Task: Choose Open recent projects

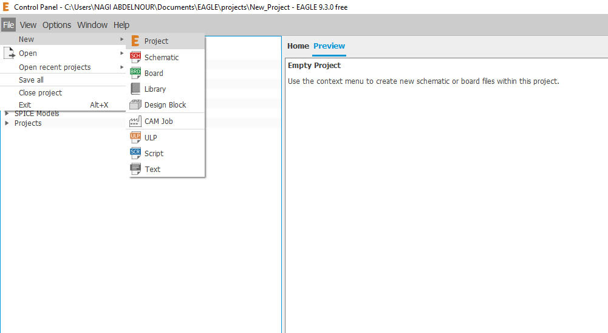Action: click(x=63, y=67)
